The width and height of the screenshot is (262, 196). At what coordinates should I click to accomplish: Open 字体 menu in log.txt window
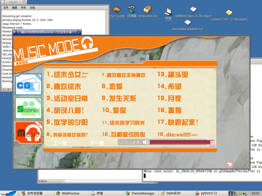[23, 8]
